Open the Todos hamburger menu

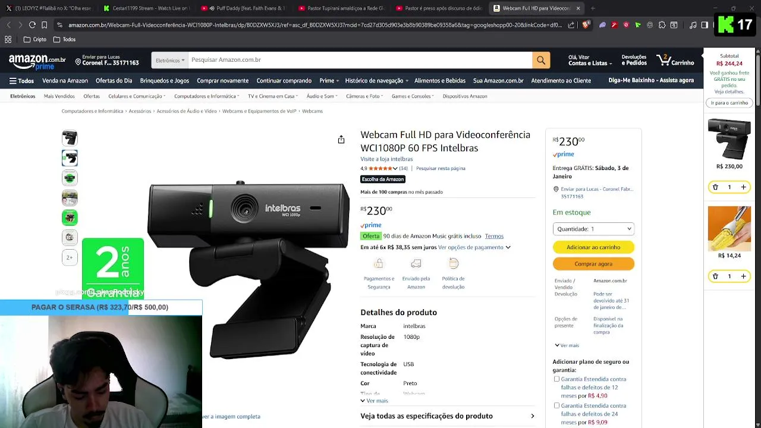21,81
